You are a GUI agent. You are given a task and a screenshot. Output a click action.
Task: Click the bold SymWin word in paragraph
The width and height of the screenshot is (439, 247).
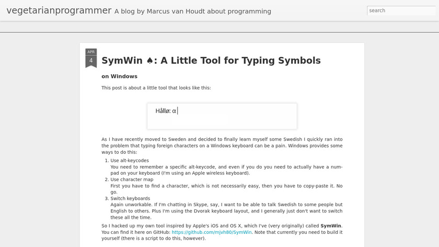pos(331,226)
